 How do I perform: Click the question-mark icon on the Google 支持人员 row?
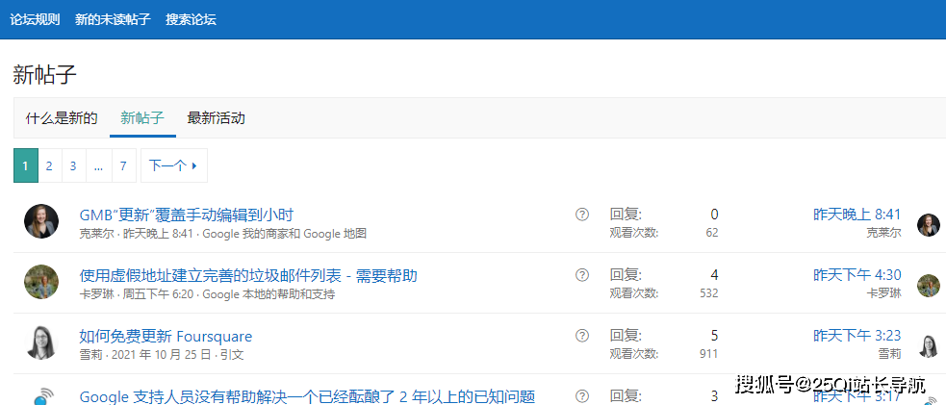coord(581,396)
